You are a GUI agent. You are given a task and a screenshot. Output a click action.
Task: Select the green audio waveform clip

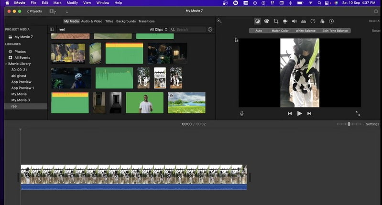tap(114, 78)
